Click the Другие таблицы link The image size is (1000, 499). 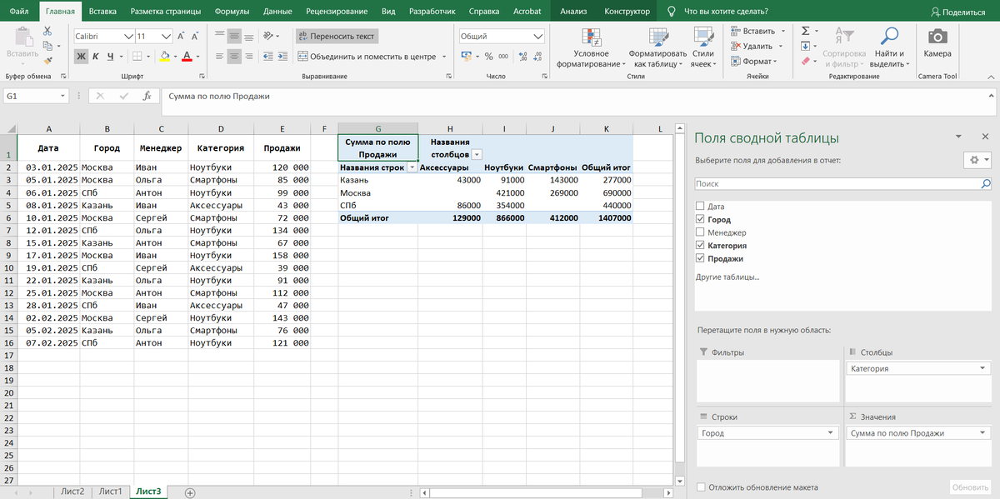click(x=727, y=277)
